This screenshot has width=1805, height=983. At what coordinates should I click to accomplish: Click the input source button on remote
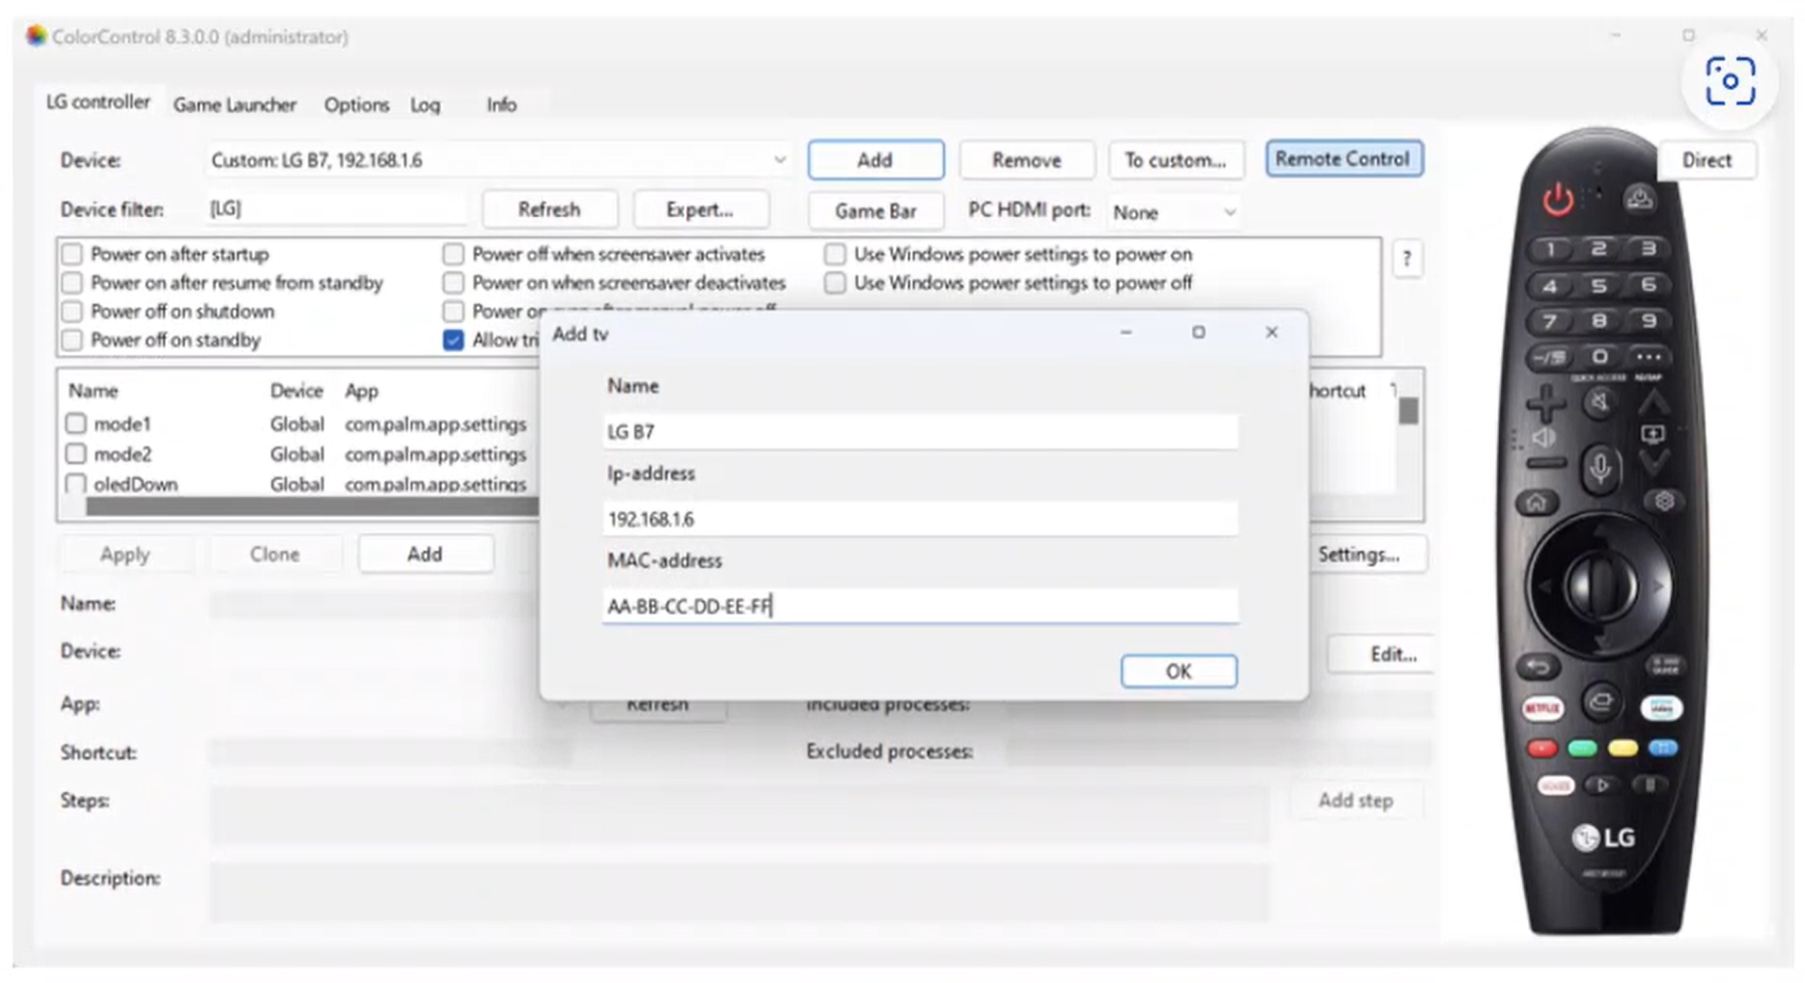pos(1601,702)
